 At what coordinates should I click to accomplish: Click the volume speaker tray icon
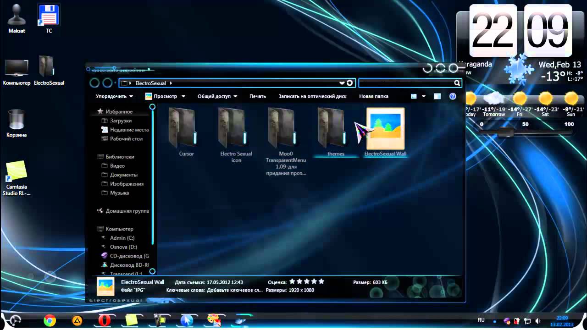click(538, 321)
